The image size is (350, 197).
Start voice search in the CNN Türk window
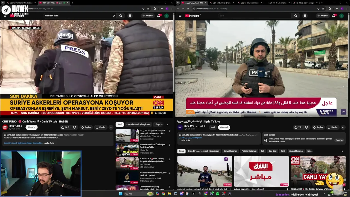pyautogui.click(x=130, y=16)
